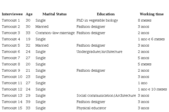Select the Common-law marriage cell
The height and width of the screenshot is (112, 169).
click(x=55, y=33)
